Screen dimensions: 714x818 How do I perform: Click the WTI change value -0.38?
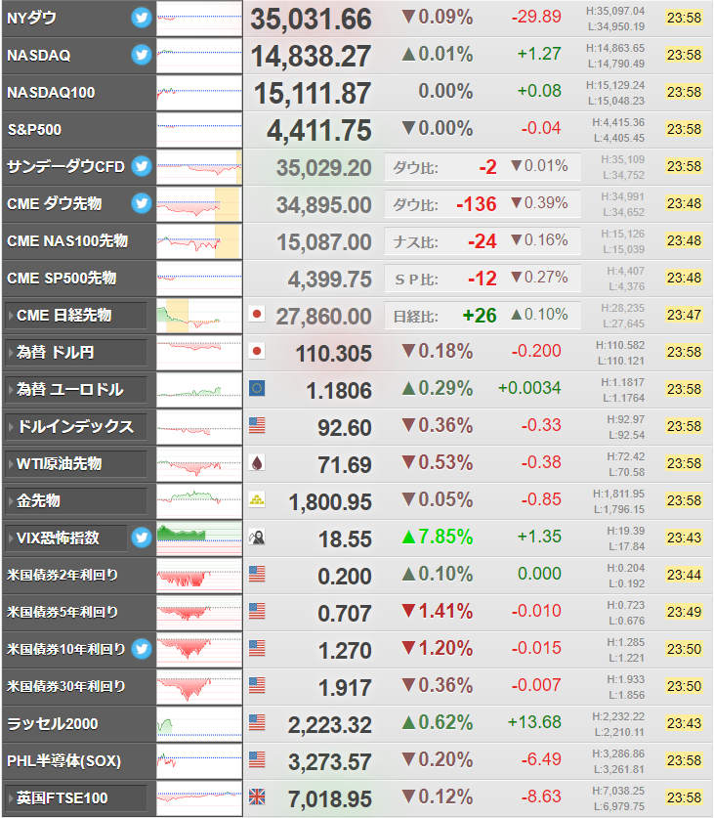click(541, 462)
